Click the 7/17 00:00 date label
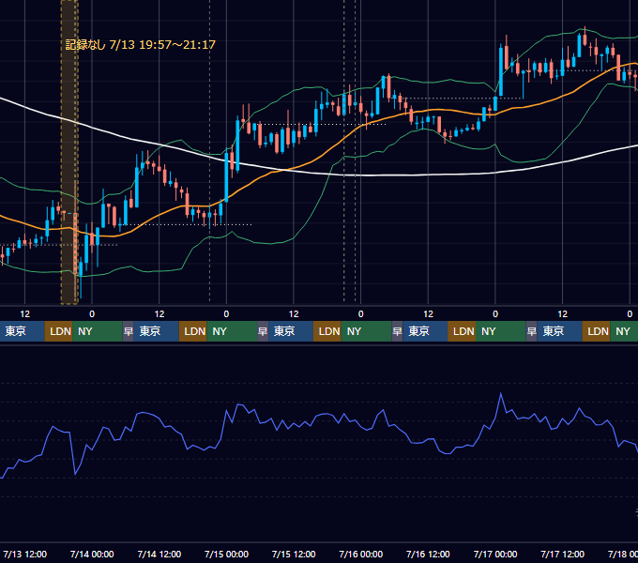This screenshot has height=563, width=638. tap(495, 554)
